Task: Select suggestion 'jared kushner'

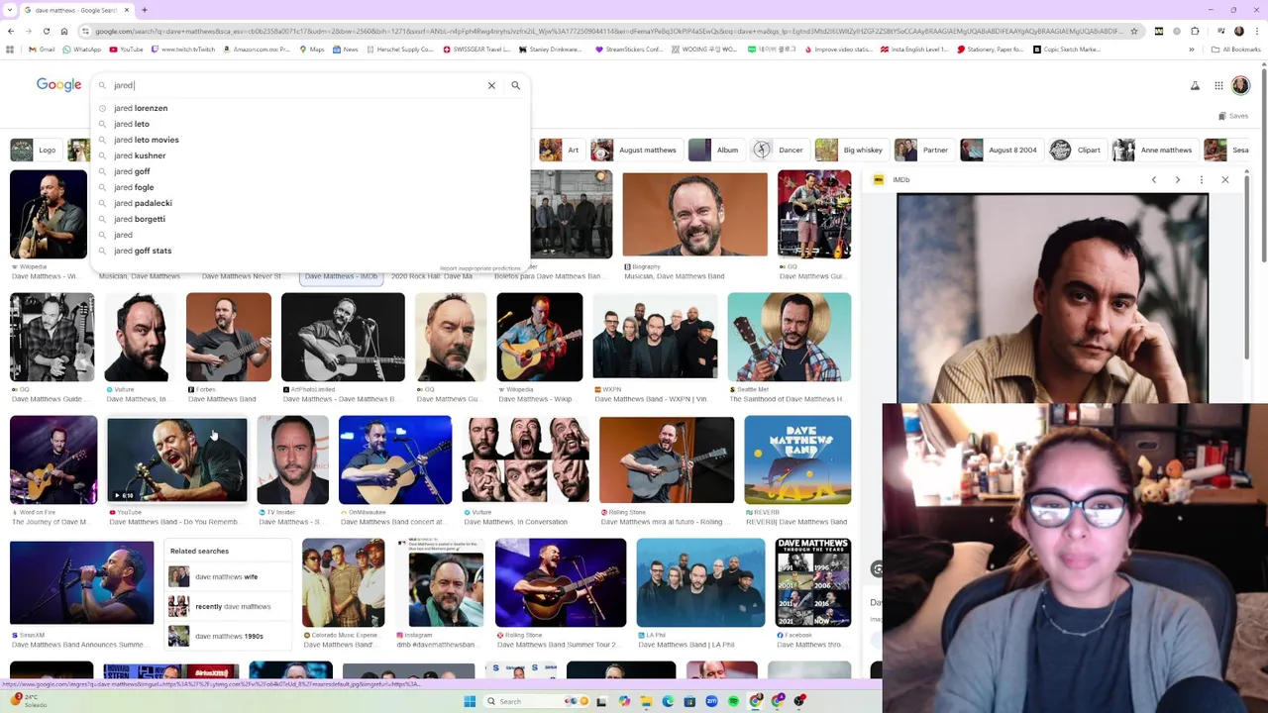Action: pos(310,155)
